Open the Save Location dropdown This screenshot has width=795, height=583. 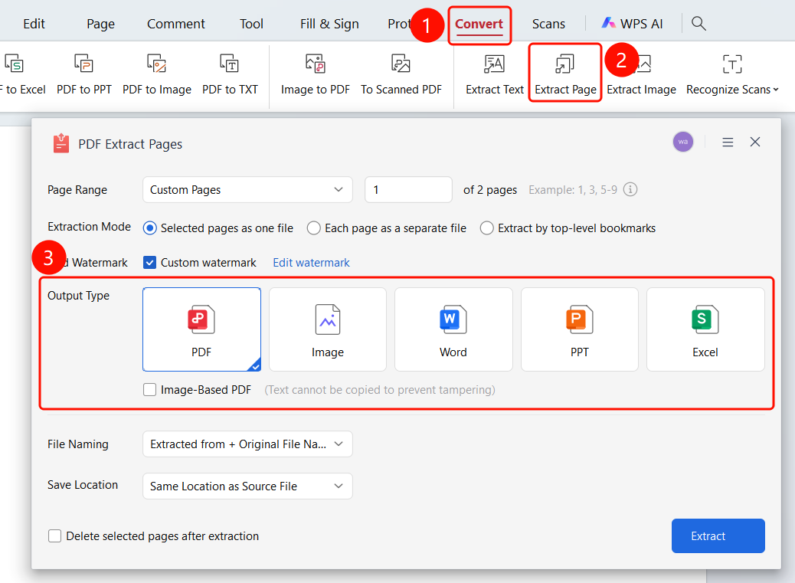pyautogui.click(x=247, y=486)
